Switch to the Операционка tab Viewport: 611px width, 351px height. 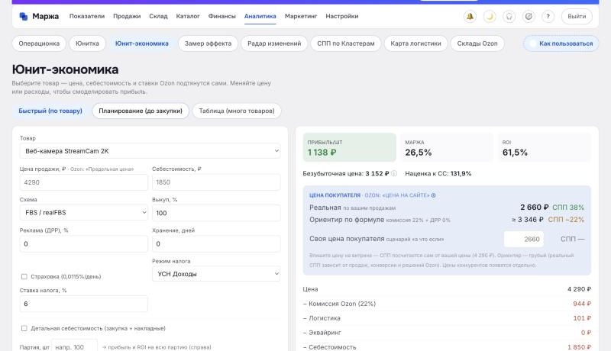39,43
